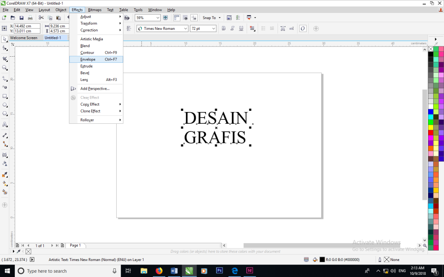Open Photoshop from the Windows taskbar
444x277 pixels.
pyautogui.click(x=219, y=271)
